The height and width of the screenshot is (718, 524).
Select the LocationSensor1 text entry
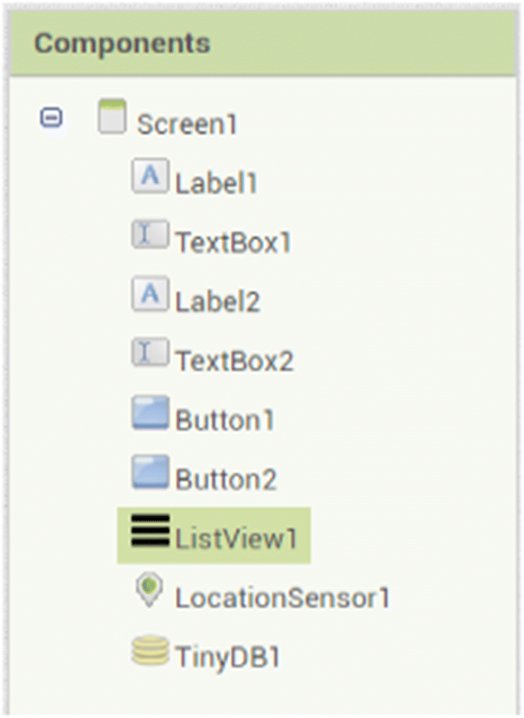point(282,599)
